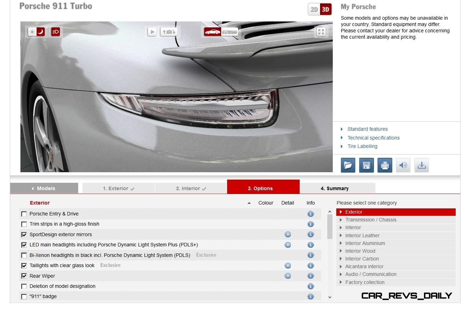Uncheck LED main headlights PDLS+ option

coord(24,245)
